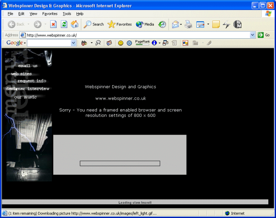This screenshot has width=276, height=218.
Task: Click the Windows flag throbber logo
Action: click(x=268, y=14)
